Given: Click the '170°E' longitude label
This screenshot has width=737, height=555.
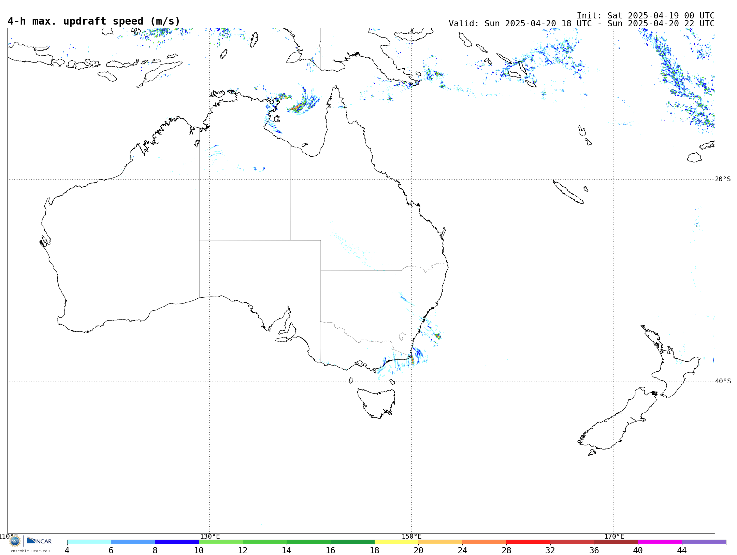Looking at the screenshot, I should (614, 537).
